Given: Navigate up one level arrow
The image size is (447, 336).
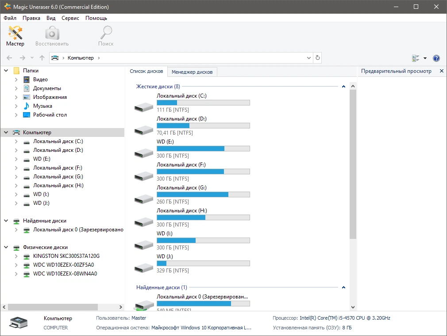Looking at the screenshot, I should point(42,58).
